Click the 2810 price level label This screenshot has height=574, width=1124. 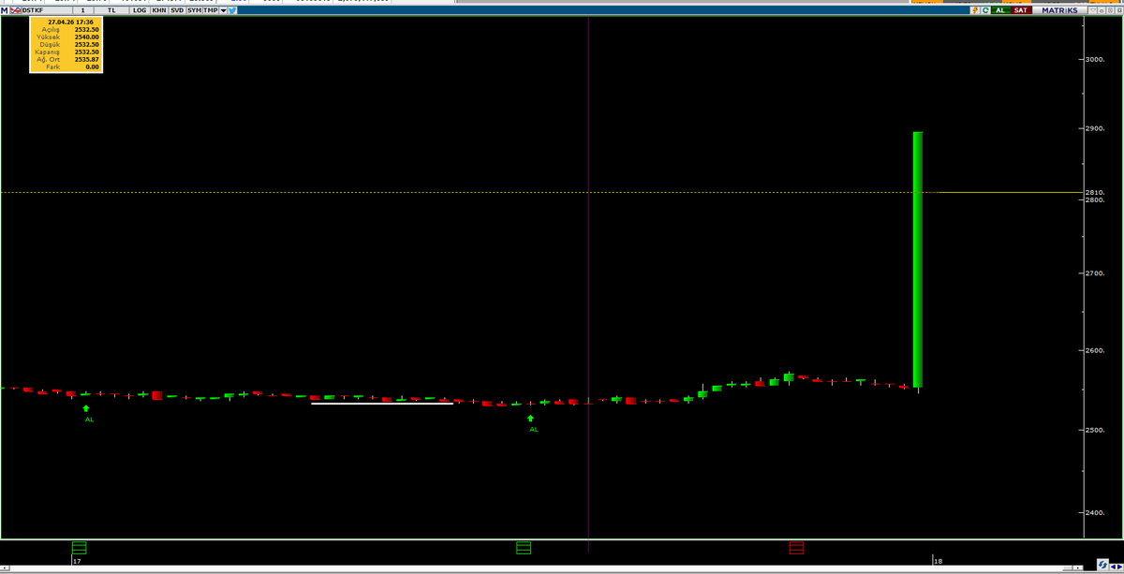[x=1096, y=193]
